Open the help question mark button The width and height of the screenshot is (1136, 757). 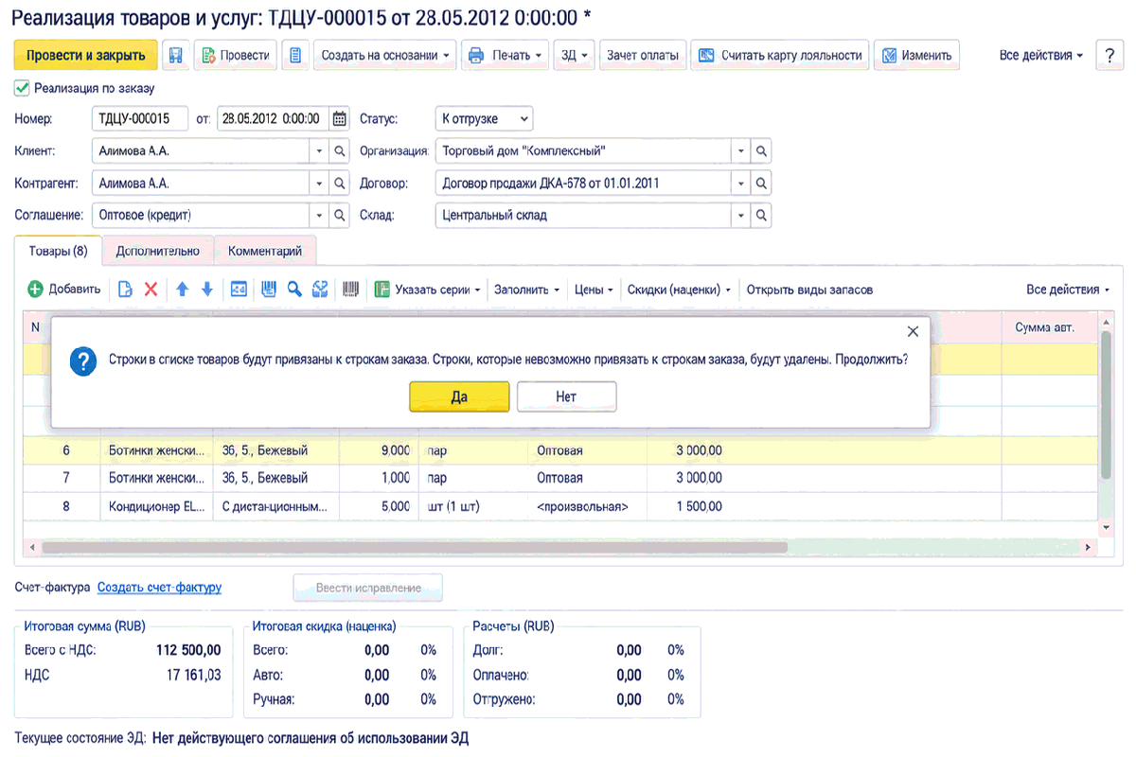click(x=1109, y=55)
